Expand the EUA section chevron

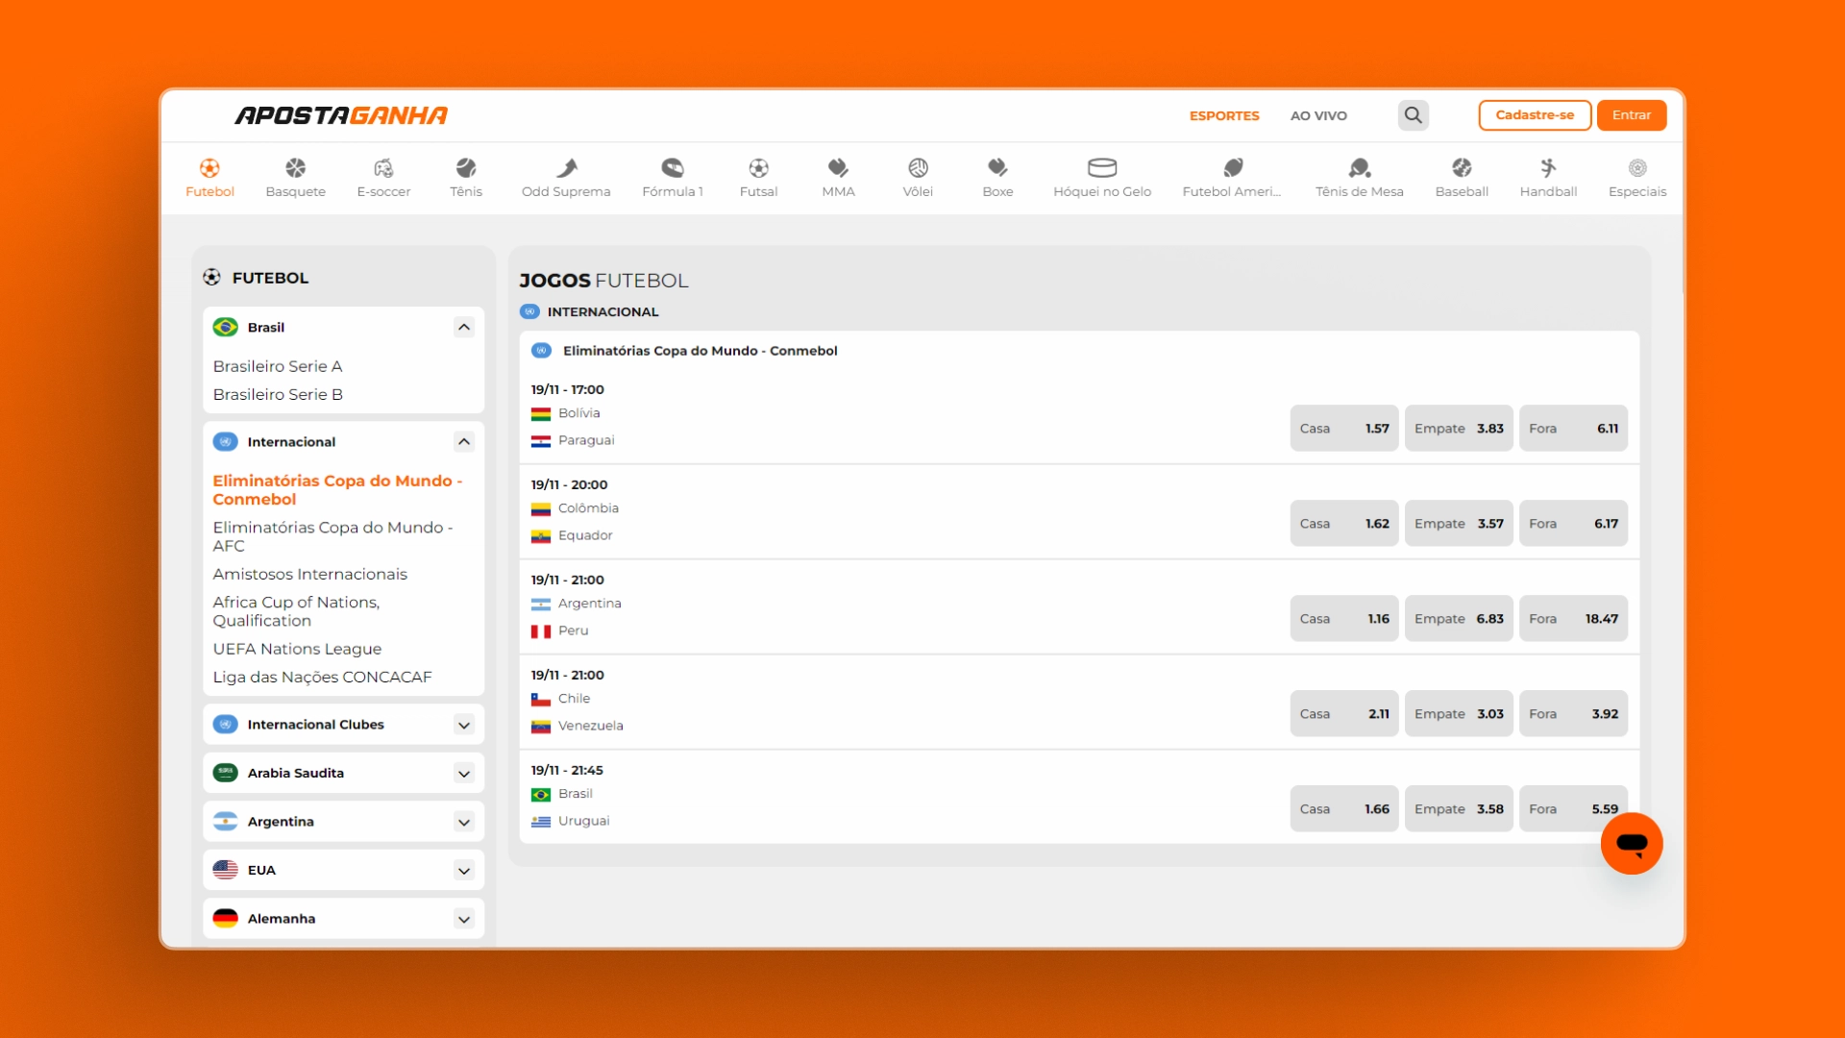(x=464, y=870)
